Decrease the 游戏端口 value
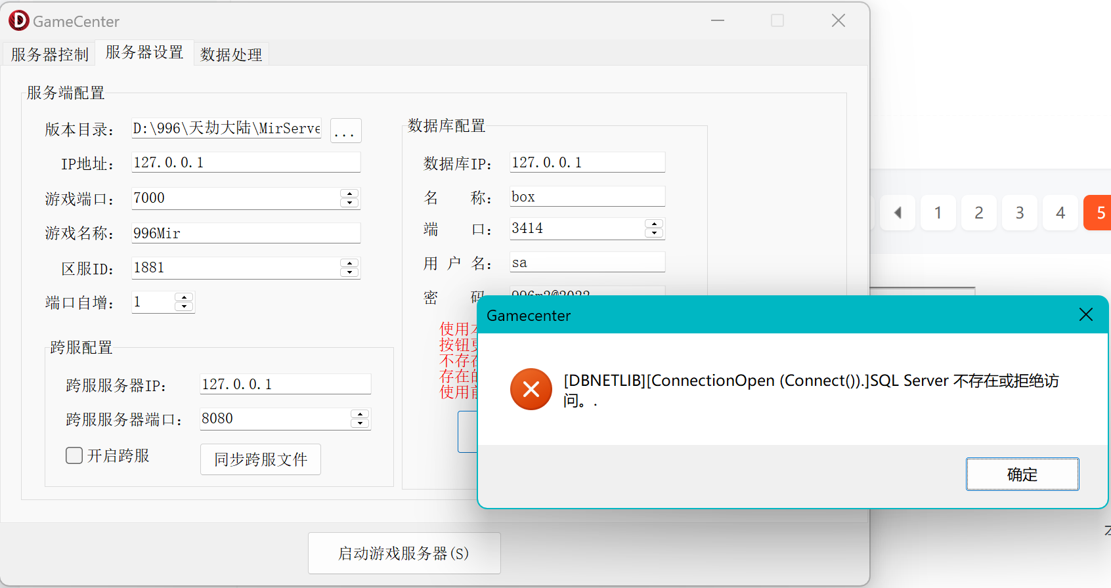The height and width of the screenshot is (588, 1111). pyautogui.click(x=350, y=203)
